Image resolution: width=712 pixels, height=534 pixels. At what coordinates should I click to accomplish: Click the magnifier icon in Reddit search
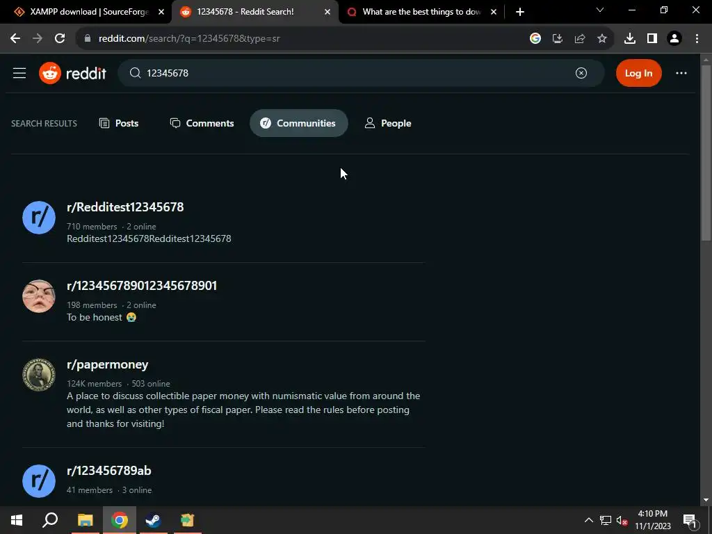point(135,73)
